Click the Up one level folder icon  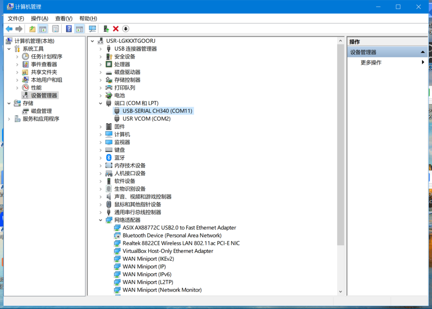point(32,29)
